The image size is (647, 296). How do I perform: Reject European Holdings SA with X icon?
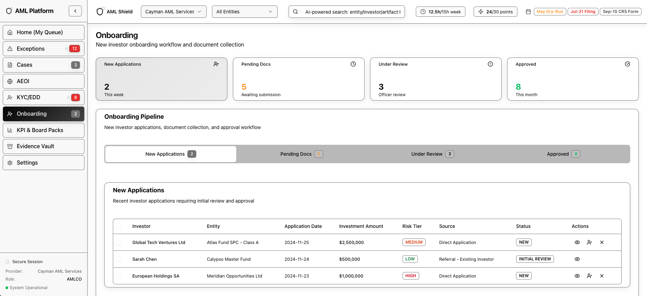point(602,276)
